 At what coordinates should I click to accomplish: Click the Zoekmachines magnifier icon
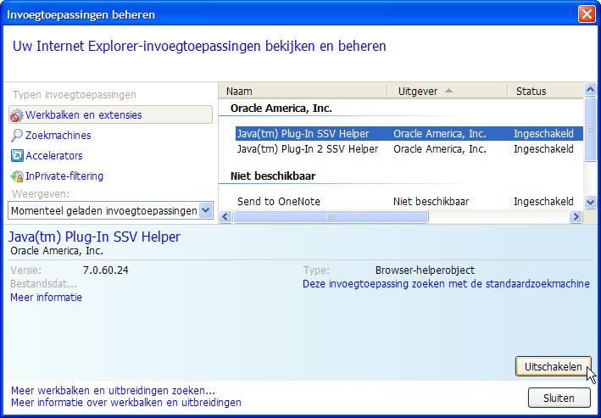(x=17, y=136)
